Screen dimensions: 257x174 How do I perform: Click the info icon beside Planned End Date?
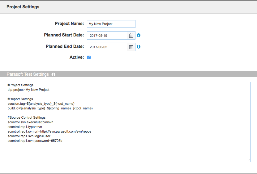pos(139,47)
